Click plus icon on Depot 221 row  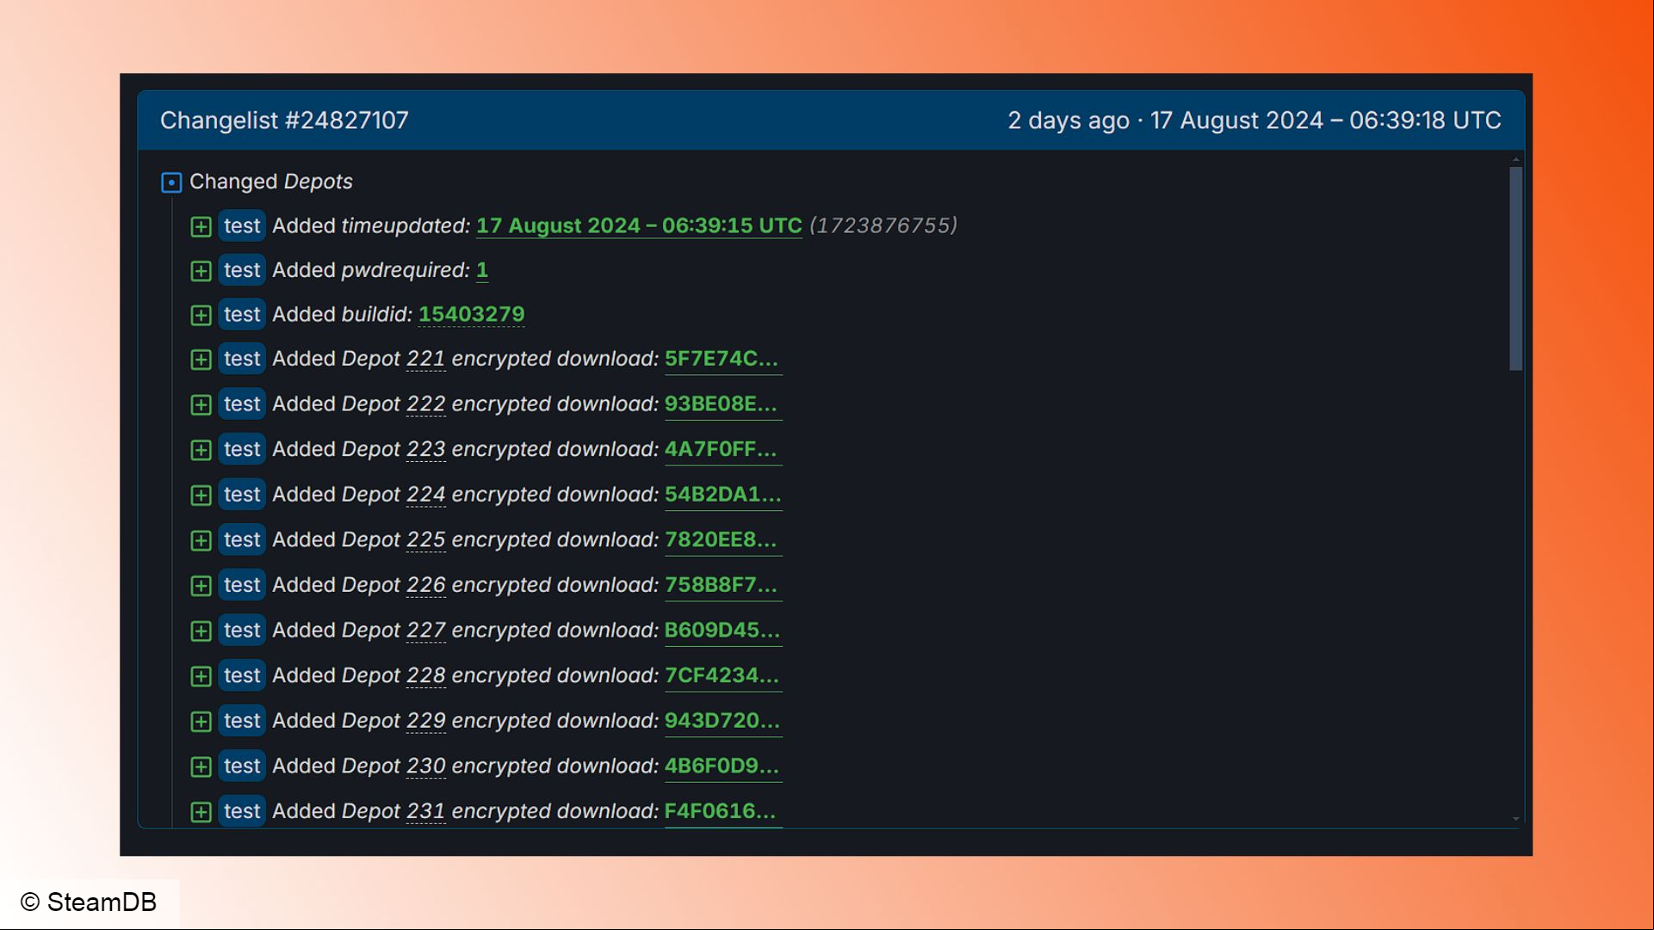coord(201,360)
